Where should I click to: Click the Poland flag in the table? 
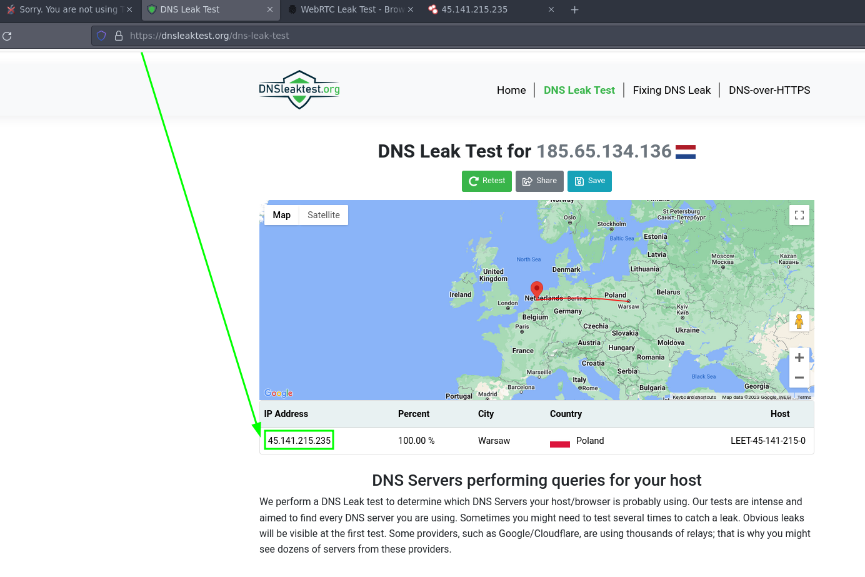(560, 441)
